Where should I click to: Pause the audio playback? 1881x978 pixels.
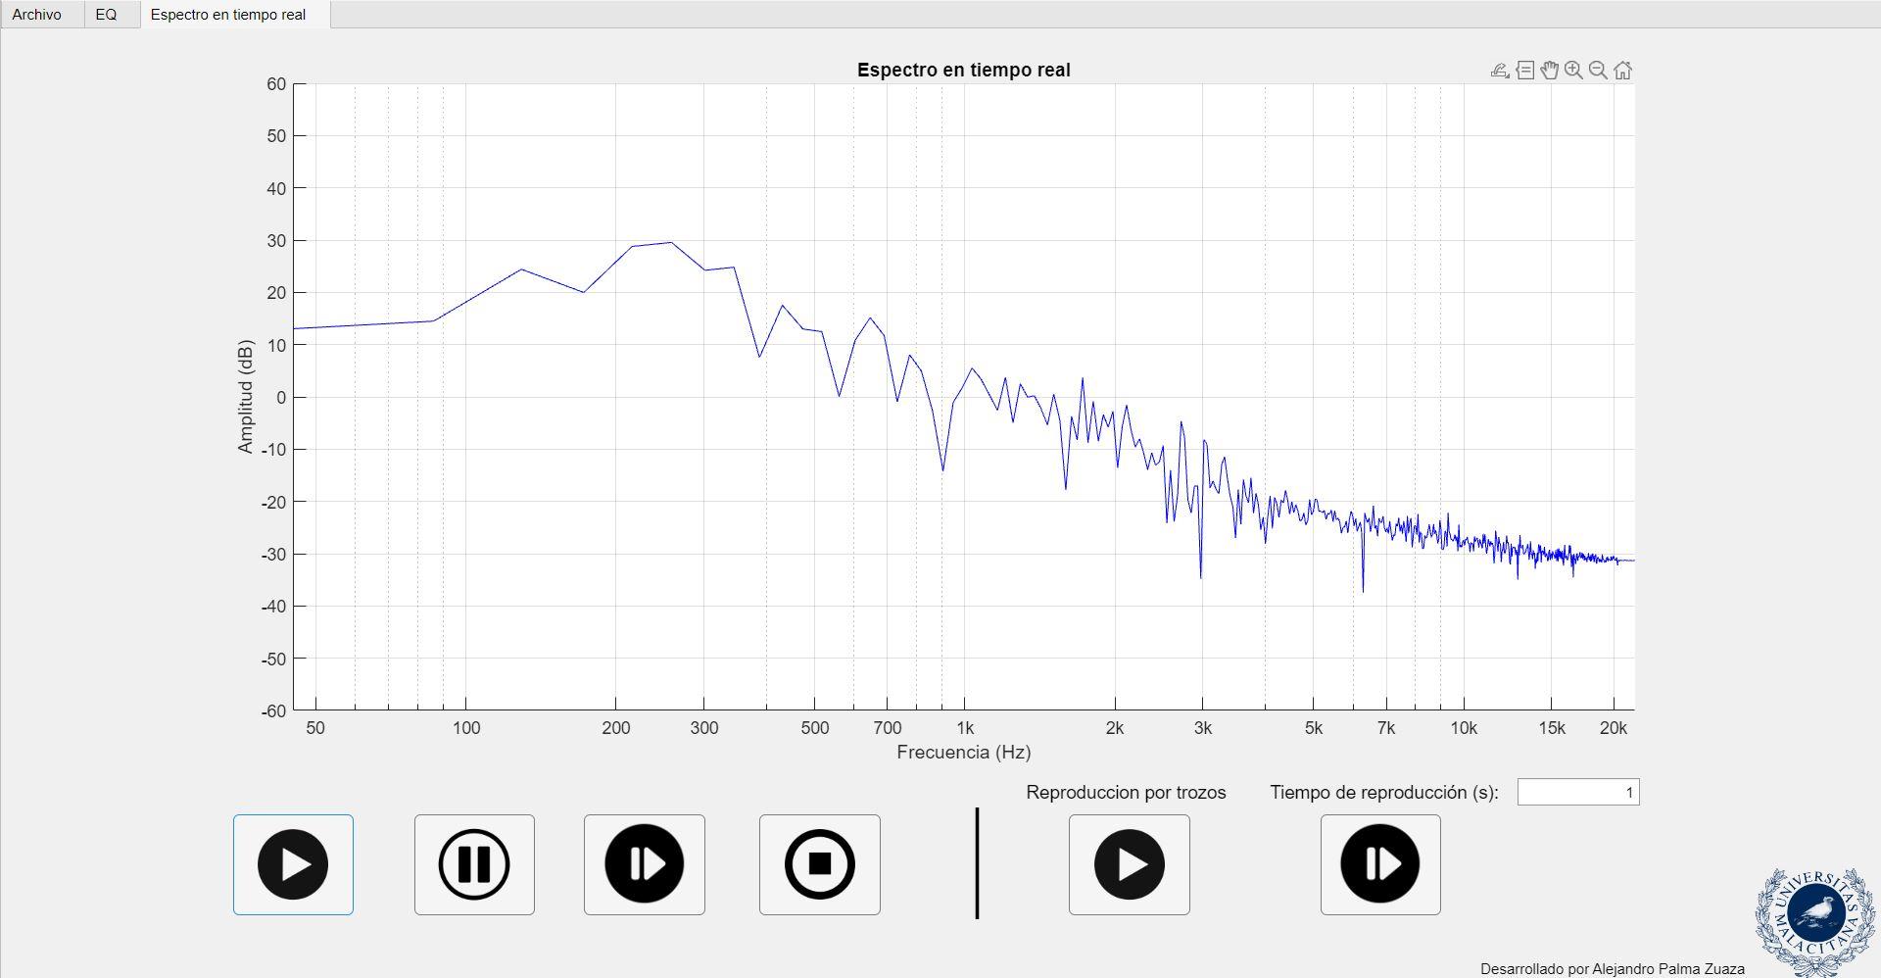click(474, 864)
